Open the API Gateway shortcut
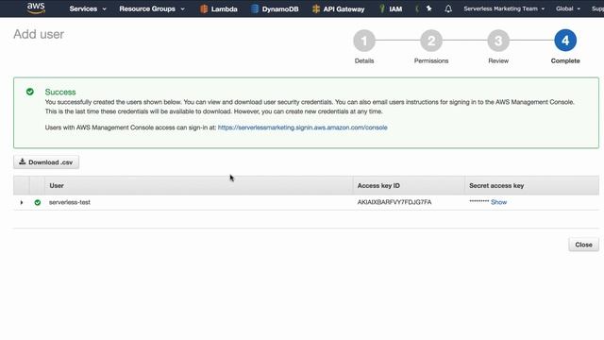The image size is (604, 340). click(x=338, y=8)
